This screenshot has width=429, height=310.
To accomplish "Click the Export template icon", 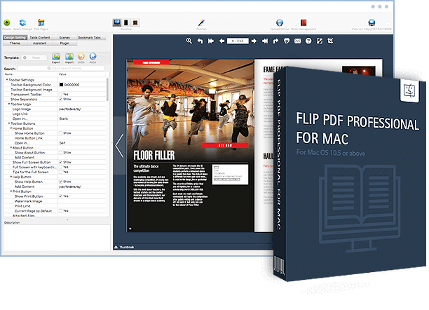I will (x=56, y=56).
